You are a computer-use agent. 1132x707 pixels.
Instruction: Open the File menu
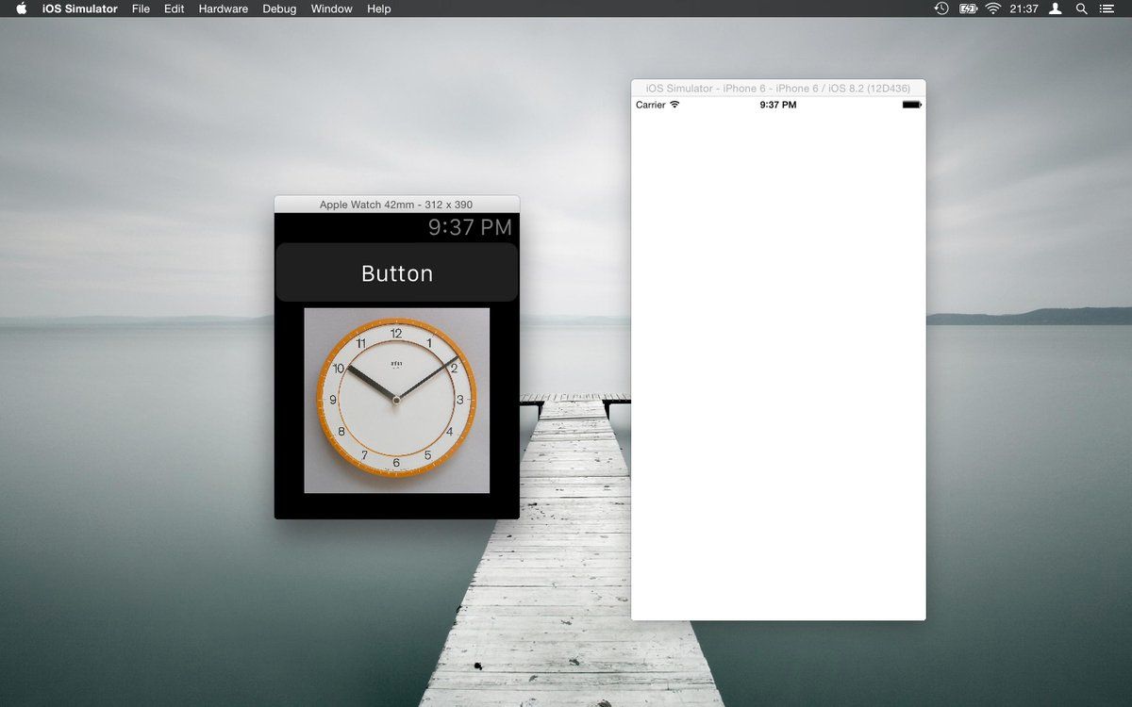pyautogui.click(x=141, y=8)
